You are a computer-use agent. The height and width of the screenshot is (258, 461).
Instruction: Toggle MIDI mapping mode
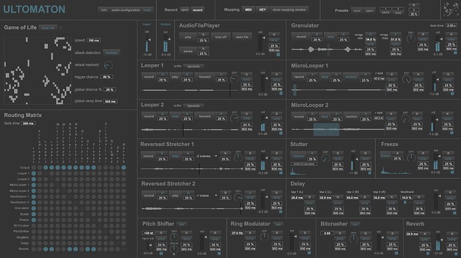pos(249,10)
